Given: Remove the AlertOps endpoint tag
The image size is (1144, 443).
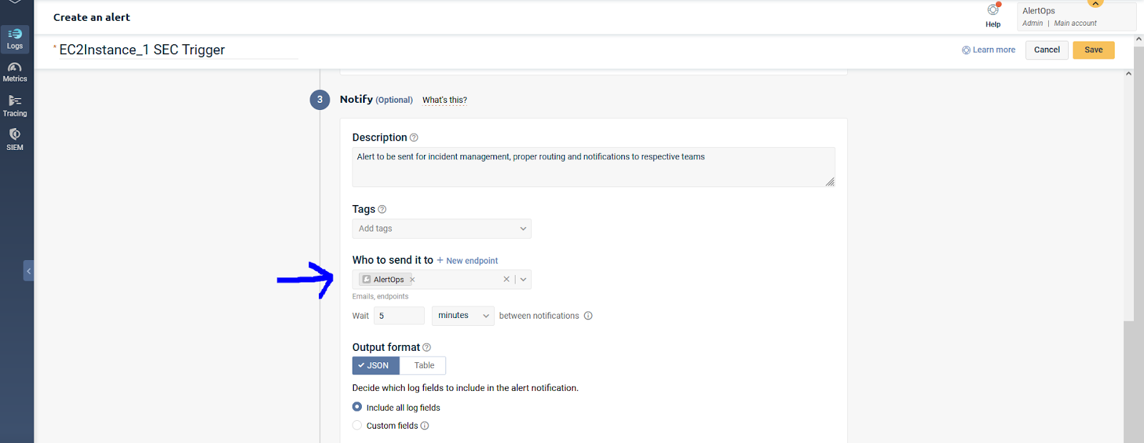Looking at the screenshot, I should [413, 279].
